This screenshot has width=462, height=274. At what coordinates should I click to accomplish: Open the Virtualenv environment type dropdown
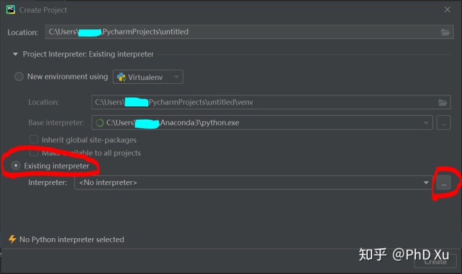click(148, 77)
